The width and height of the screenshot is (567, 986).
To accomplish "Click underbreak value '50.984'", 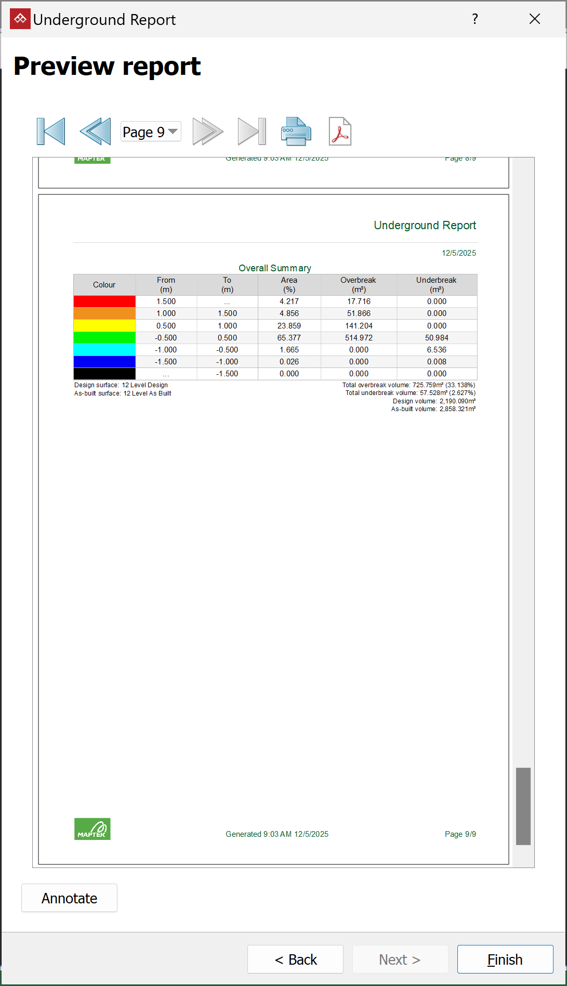I will pos(437,338).
